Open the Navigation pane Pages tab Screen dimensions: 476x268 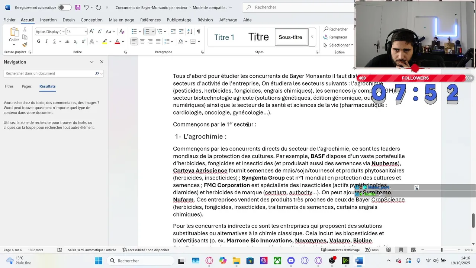(27, 86)
